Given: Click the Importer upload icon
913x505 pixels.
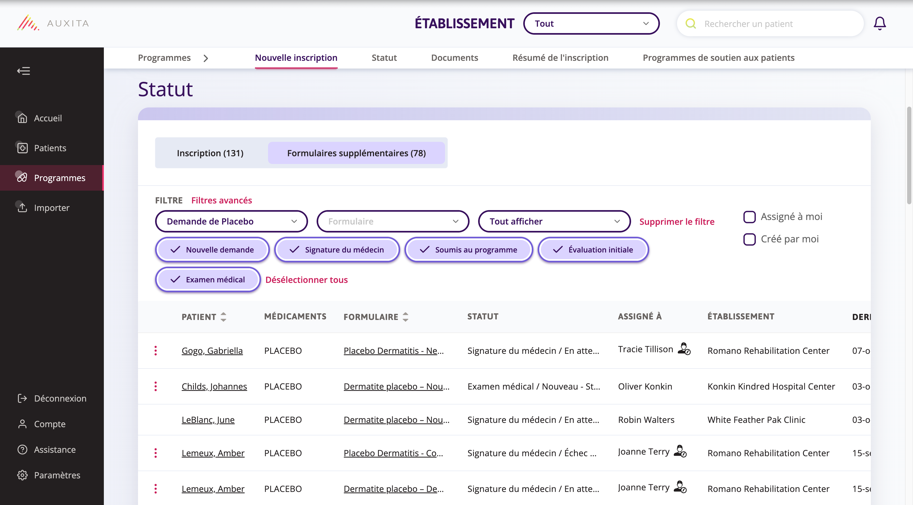Looking at the screenshot, I should click(22, 208).
